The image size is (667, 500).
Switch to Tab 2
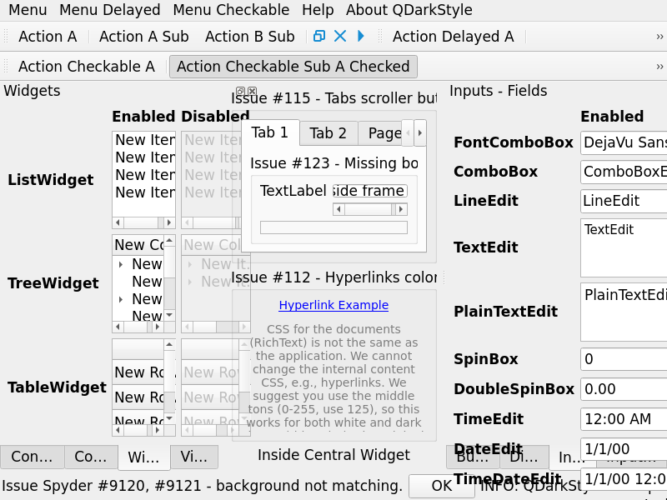(328, 133)
